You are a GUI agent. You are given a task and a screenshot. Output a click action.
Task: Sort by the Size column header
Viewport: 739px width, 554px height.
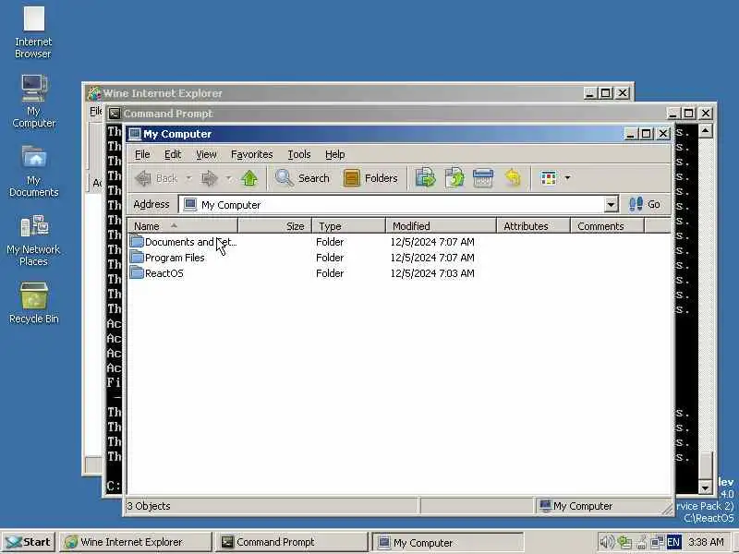click(x=274, y=226)
